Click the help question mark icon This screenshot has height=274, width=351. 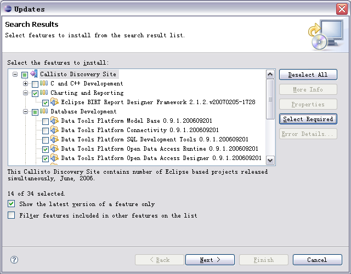(x=14, y=260)
